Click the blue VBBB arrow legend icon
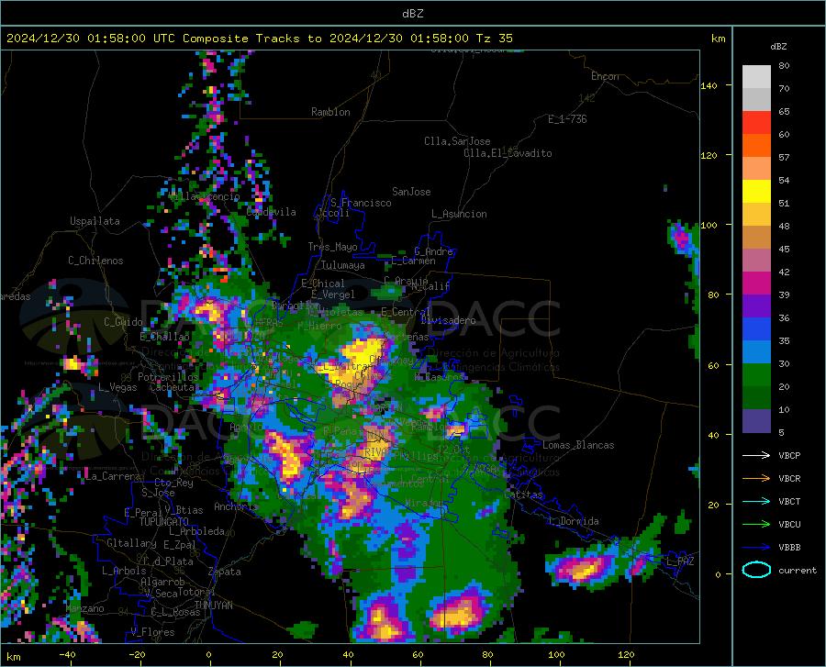 click(756, 547)
